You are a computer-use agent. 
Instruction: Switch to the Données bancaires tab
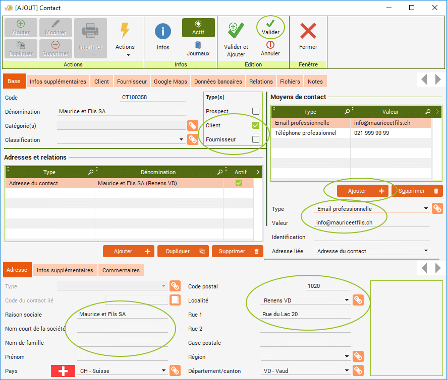pyautogui.click(x=218, y=82)
